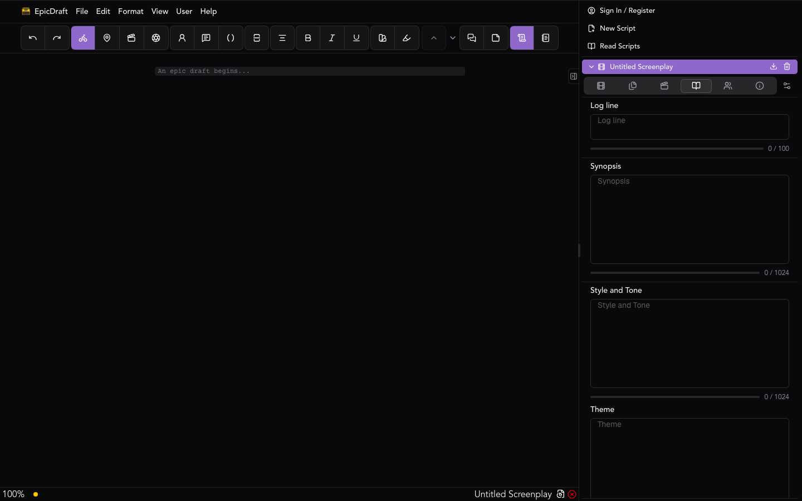Open sidebar settings sliders icon
This screenshot has height=501, width=802.
point(787,86)
